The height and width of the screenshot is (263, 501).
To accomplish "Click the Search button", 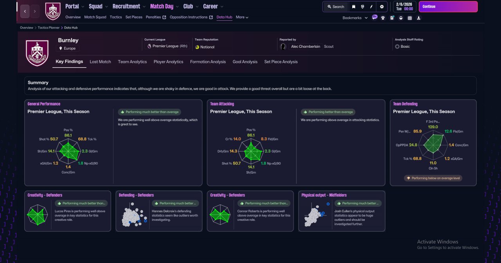I will [335, 7].
